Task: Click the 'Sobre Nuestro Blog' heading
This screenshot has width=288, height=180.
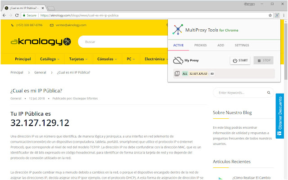Action: 232,112
